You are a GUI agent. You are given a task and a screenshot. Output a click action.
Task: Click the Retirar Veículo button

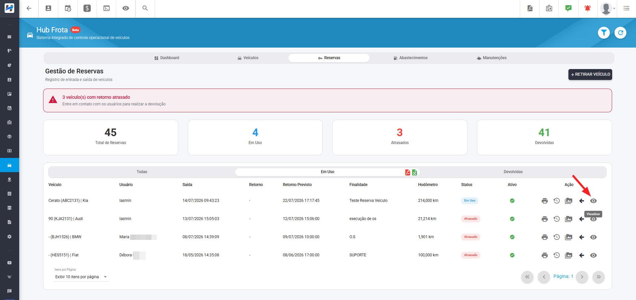click(590, 74)
